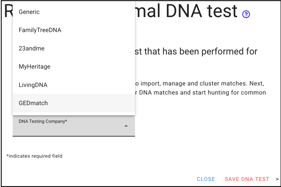The height and width of the screenshot is (187, 281).
Task: Choose the LivingDNA option
Action: pos(33,85)
